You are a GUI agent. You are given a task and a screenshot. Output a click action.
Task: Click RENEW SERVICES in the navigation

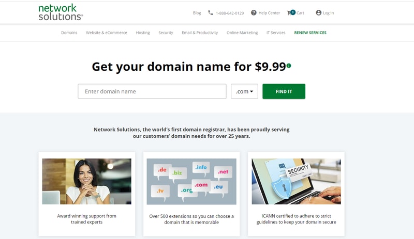[310, 33]
